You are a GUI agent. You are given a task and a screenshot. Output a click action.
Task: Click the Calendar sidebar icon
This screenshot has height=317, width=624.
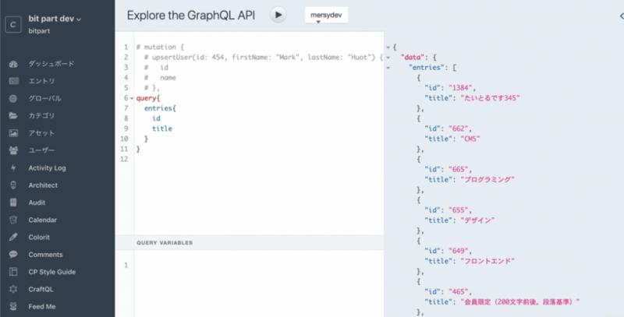[x=13, y=220]
